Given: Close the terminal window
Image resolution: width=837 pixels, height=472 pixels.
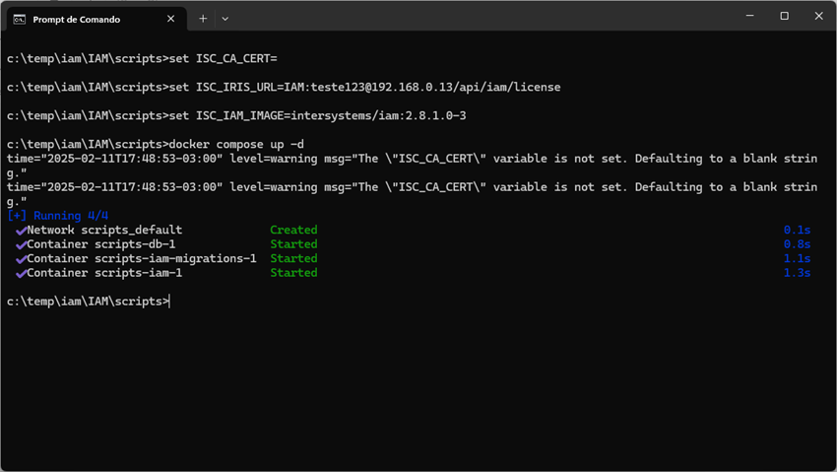Looking at the screenshot, I should [x=818, y=16].
